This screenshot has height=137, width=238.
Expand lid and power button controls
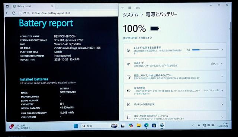175,117
